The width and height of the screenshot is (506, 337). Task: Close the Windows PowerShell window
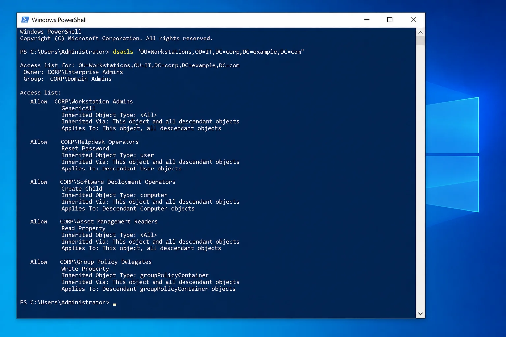point(413,20)
